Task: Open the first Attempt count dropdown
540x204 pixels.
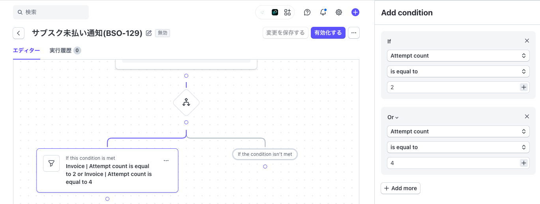Action: click(458, 56)
